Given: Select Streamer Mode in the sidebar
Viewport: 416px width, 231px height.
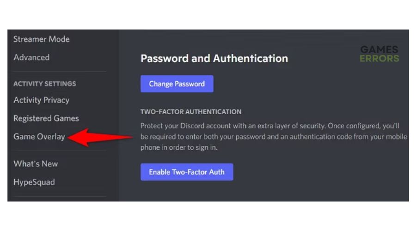Looking at the screenshot, I should 42,39.
